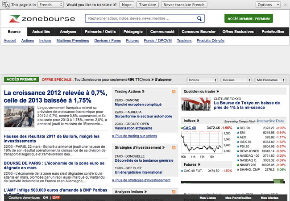Image resolution: width=290 pixels, height=201 pixels.
Task: Switch to the Analyses tab
Action: (68, 32)
